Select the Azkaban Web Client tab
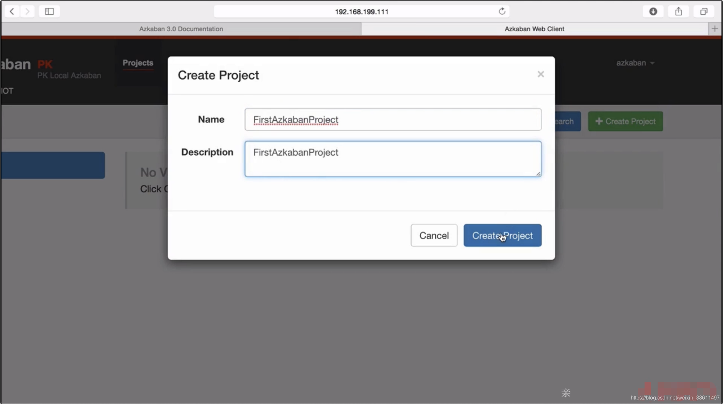Viewport: 723px width, 404px height. (x=534, y=28)
